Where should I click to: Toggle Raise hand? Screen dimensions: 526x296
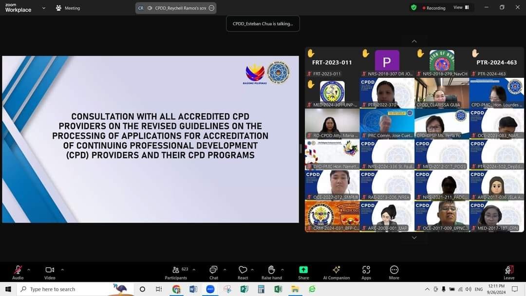[x=271, y=273]
